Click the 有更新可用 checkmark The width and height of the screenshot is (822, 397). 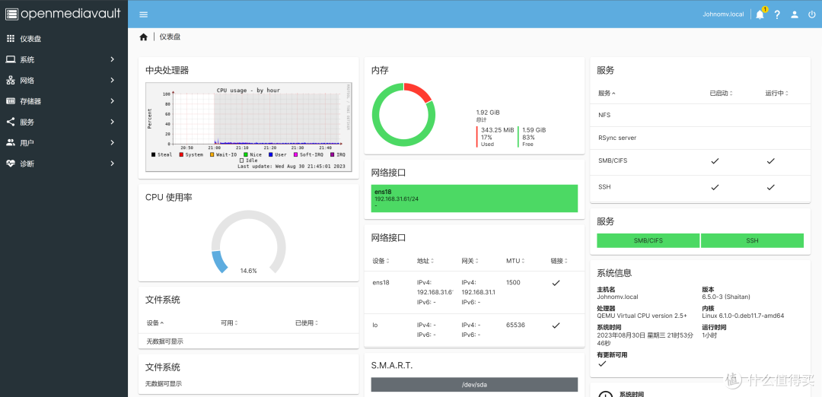coord(602,364)
